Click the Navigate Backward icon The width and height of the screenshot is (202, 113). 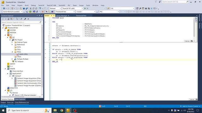4,8
